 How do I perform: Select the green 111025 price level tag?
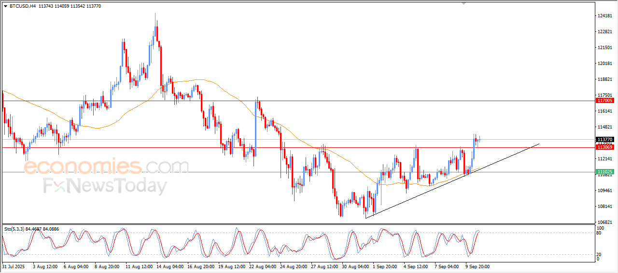(605, 171)
